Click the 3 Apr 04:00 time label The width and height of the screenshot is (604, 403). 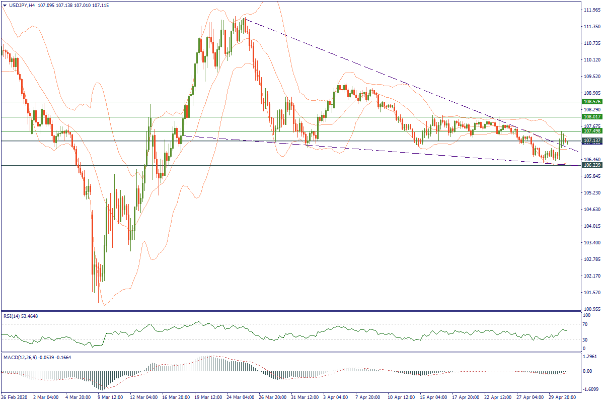tap(336, 397)
